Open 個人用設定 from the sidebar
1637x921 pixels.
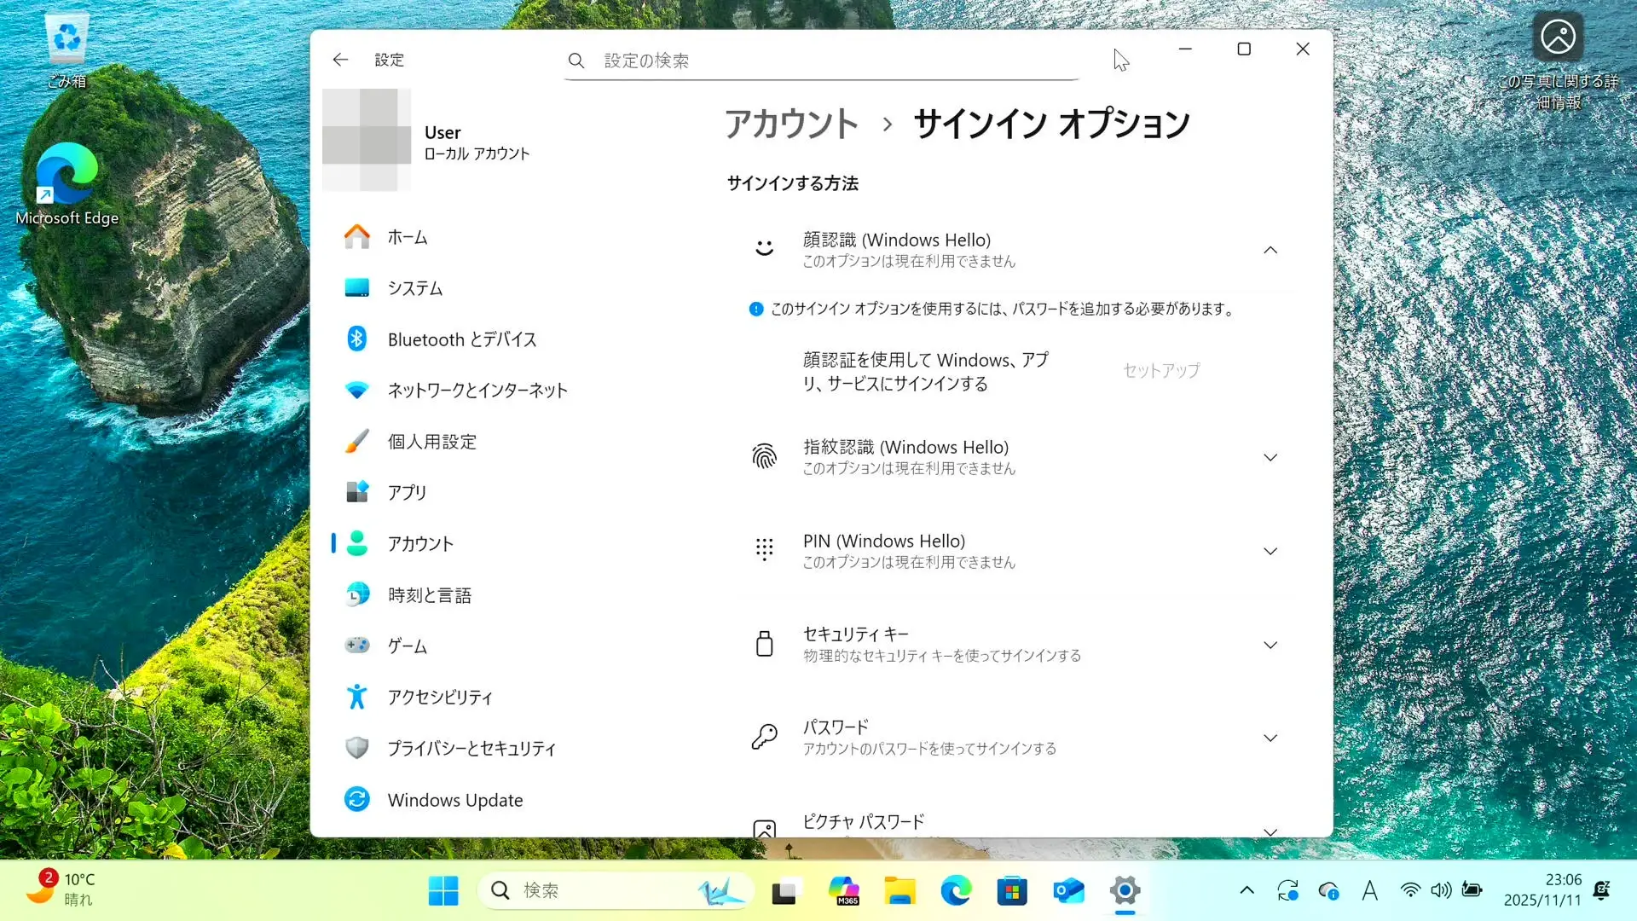pyautogui.click(x=431, y=442)
